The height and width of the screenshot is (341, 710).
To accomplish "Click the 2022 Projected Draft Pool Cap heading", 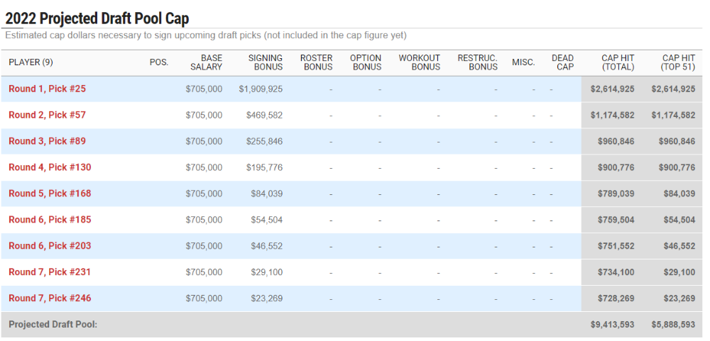I will point(97,18).
